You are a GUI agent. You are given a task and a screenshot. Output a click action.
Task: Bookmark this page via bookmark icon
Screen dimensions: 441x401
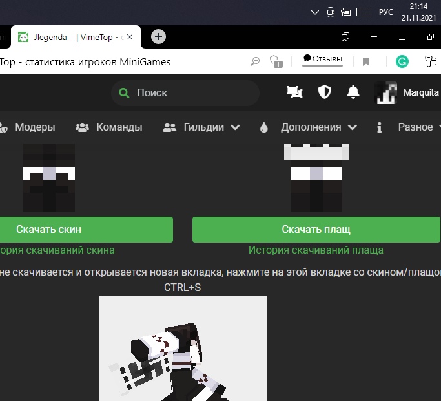tap(366, 61)
